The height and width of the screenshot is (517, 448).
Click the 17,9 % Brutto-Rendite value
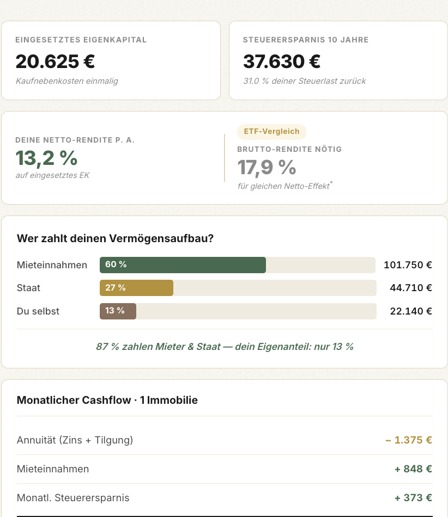267,168
